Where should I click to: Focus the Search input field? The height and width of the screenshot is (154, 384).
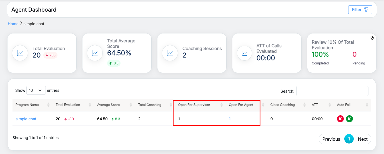point(332,91)
